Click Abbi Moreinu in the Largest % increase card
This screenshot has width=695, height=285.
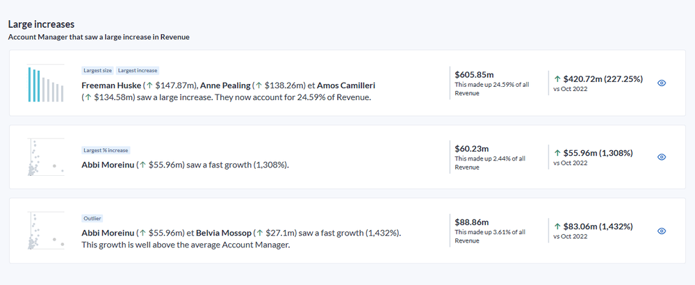[108, 165]
